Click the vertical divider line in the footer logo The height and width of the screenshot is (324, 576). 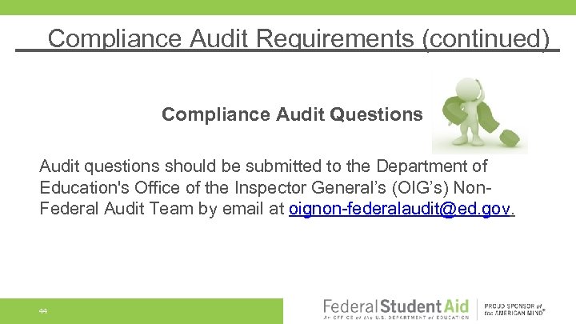tap(478, 309)
